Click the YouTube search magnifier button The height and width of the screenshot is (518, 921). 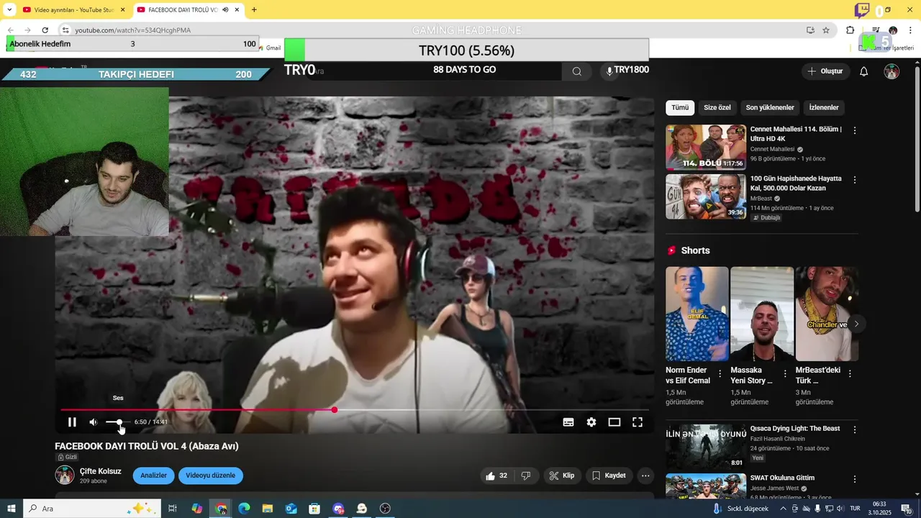[x=577, y=71]
